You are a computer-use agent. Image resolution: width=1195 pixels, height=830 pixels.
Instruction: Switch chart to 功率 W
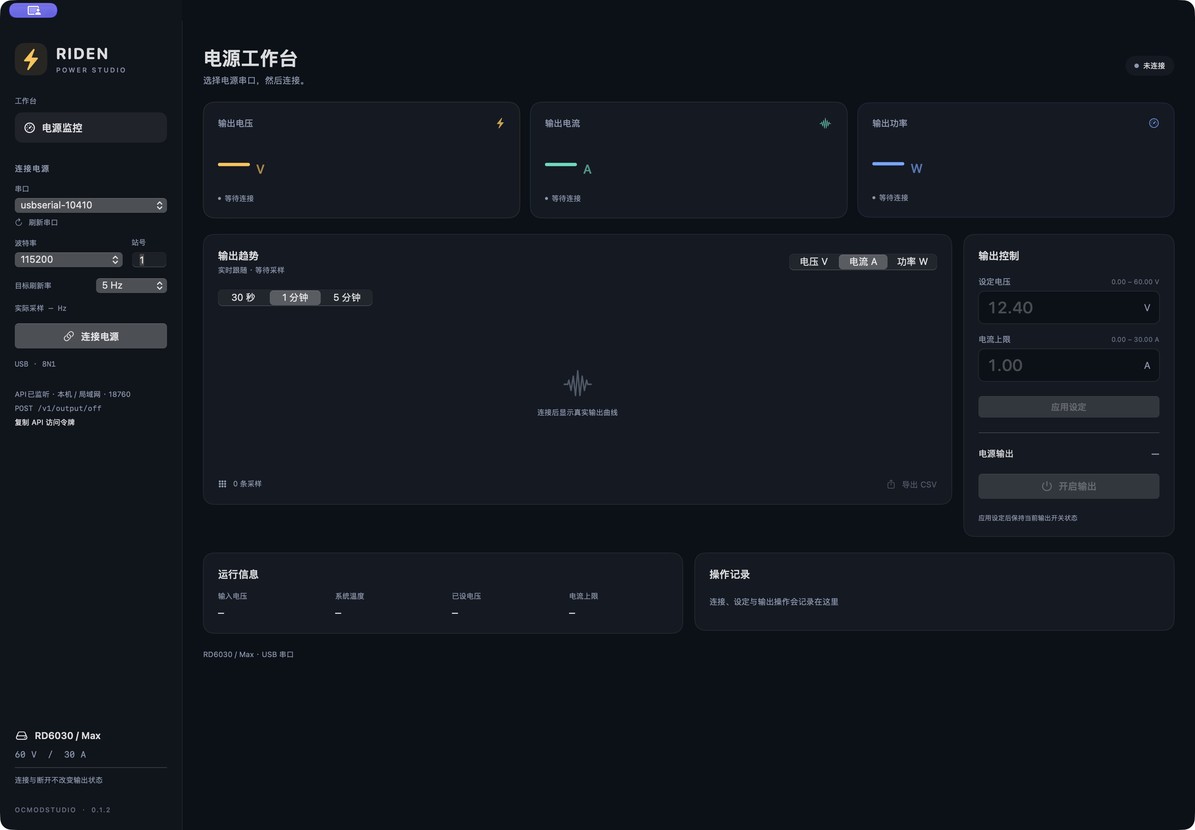click(x=912, y=262)
